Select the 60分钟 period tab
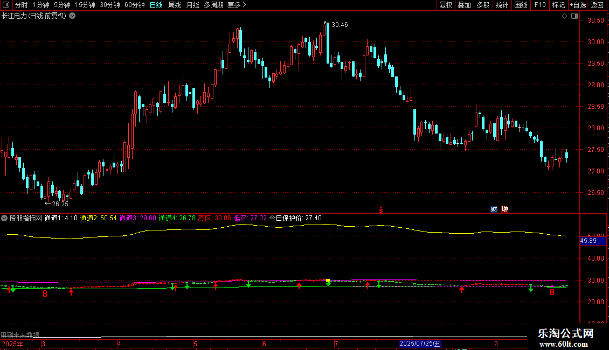The height and width of the screenshot is (350, 609). tap(134, 5)
